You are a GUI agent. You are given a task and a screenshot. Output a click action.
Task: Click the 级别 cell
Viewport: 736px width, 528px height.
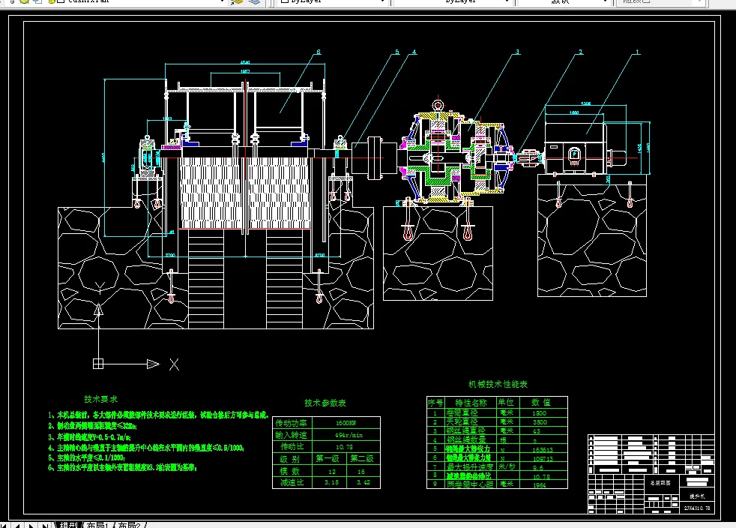[x=292, y=459]
